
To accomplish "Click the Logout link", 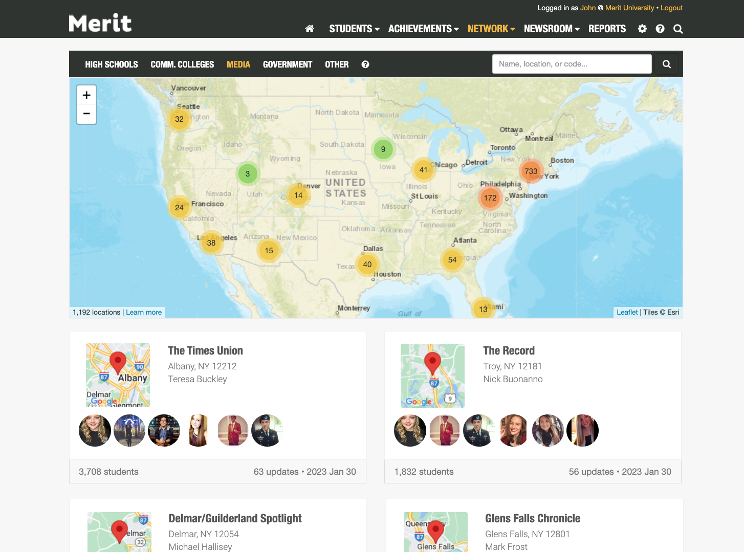I will click(x=671, y=8).
